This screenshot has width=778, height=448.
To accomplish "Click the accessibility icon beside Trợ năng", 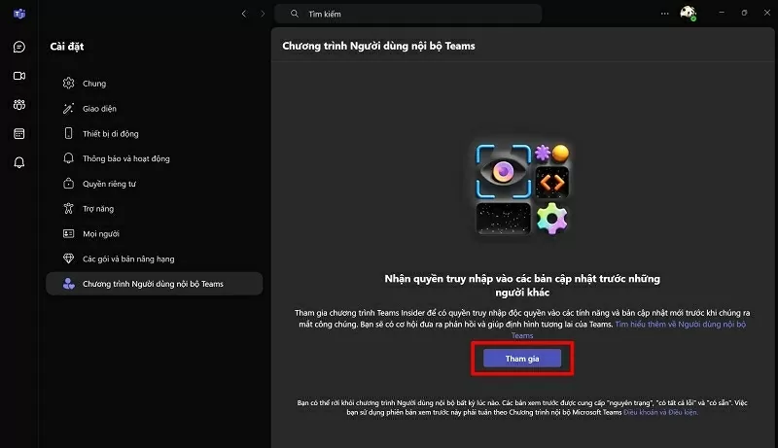I will (68, 209).
